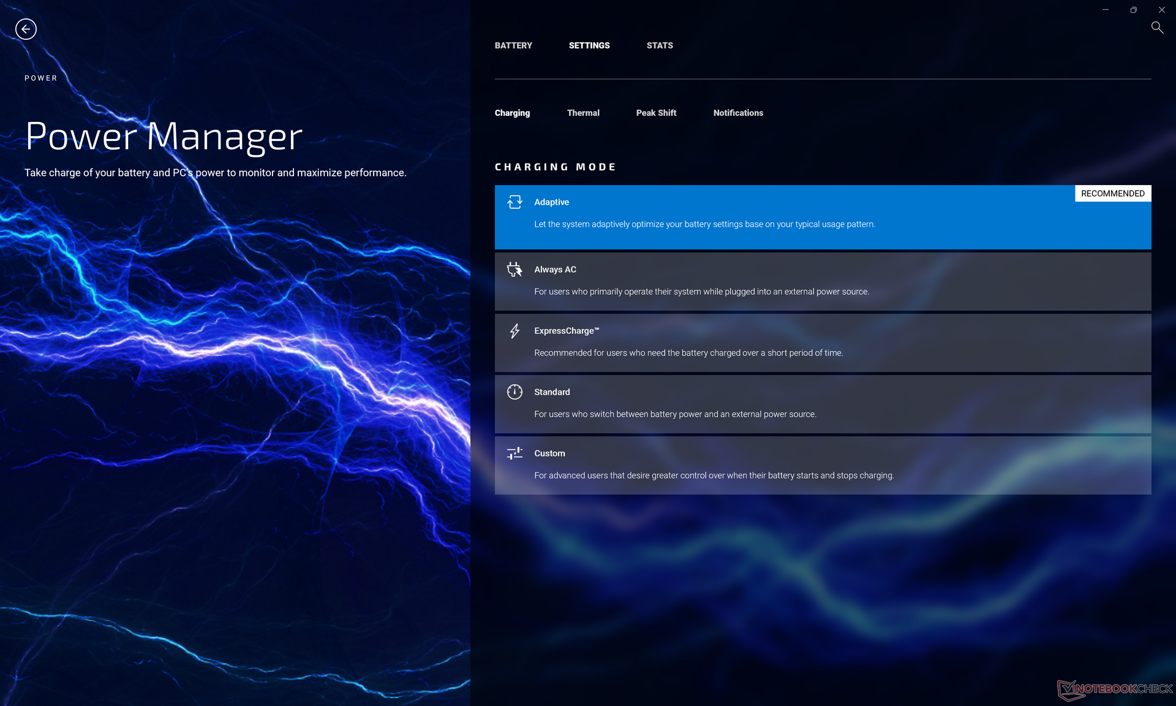Switch to the Notifications tab
1176x706 pixels.
738,113
